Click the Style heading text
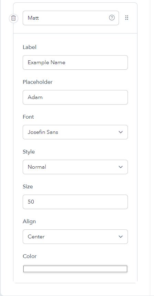This screenshot has width=154, height=296. click(x=29, y=152)
